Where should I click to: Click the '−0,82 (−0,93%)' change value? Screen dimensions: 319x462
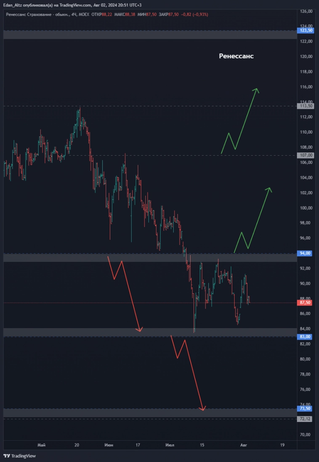[194, 14]
